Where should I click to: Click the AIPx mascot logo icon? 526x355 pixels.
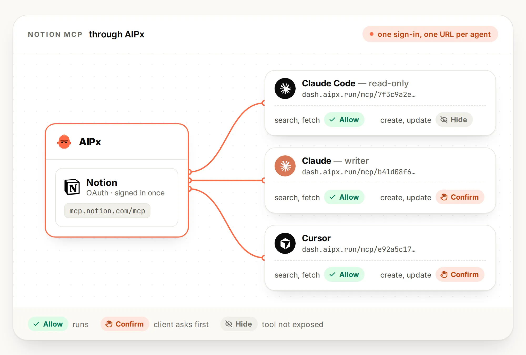point(64,142)
